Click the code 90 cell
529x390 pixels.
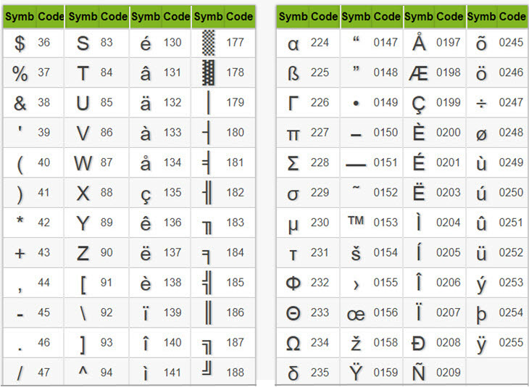tap(107, 253)
